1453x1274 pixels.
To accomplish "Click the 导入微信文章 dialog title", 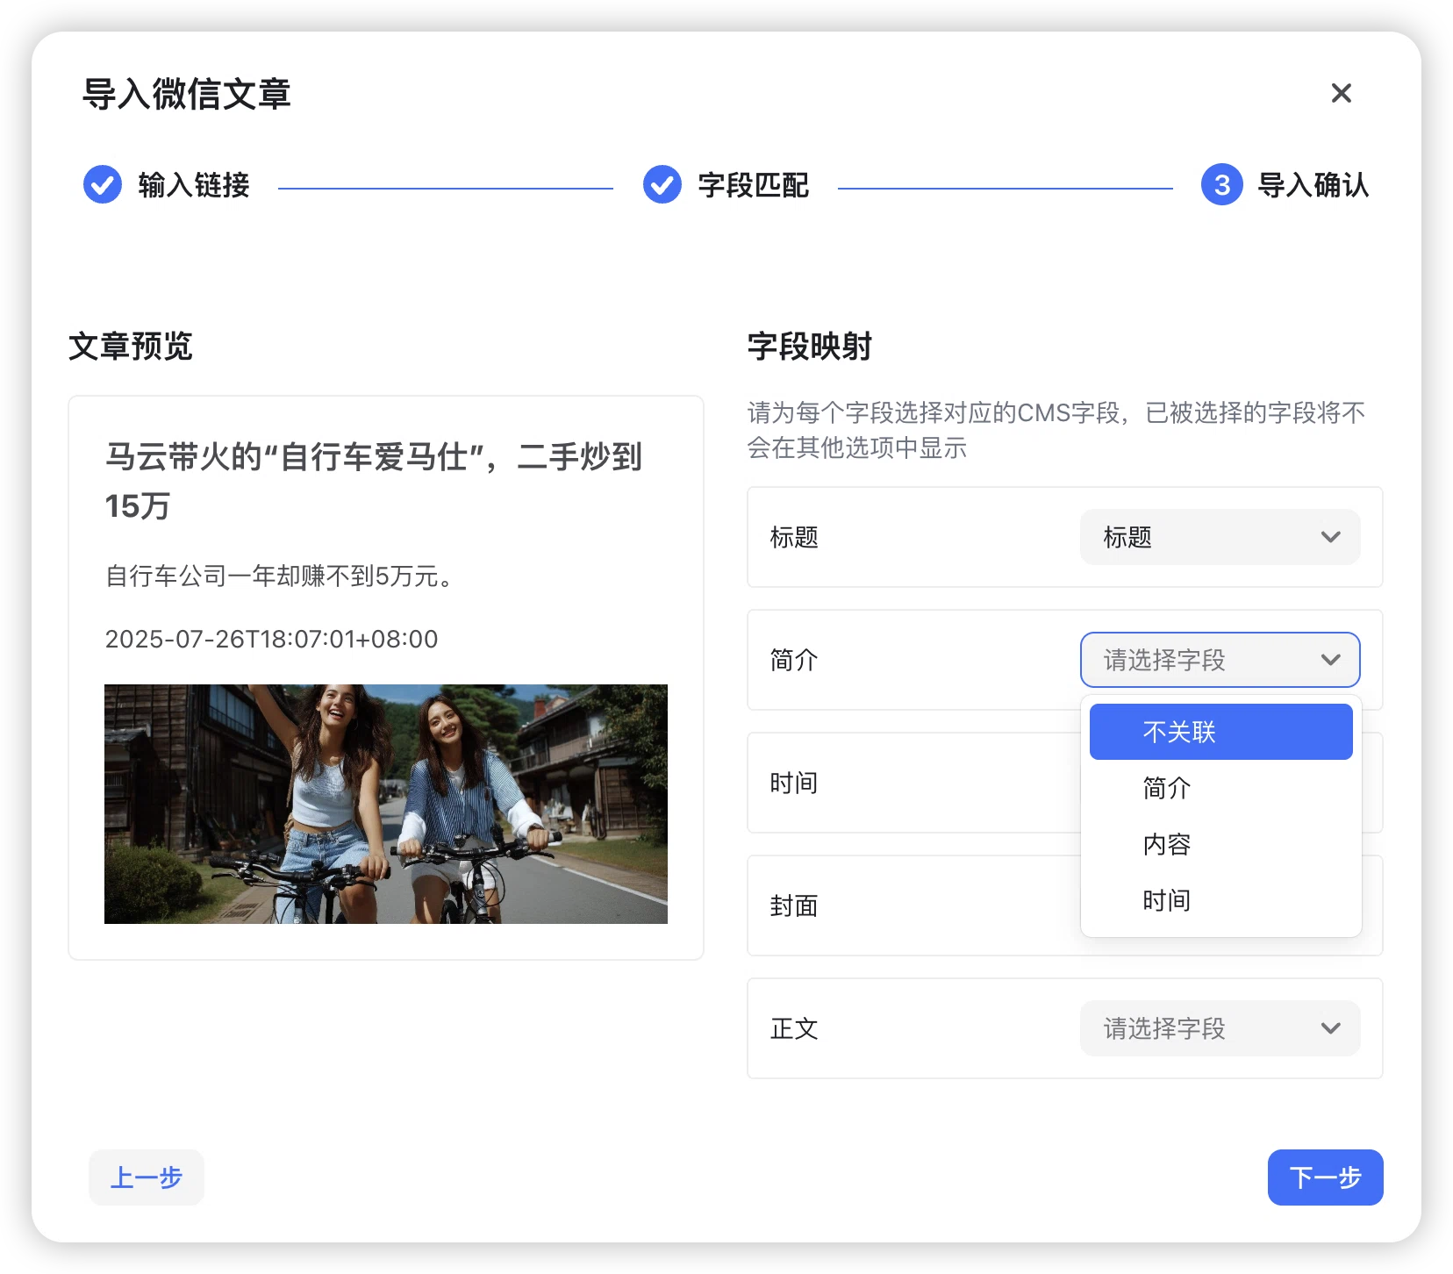I will 187,94.
